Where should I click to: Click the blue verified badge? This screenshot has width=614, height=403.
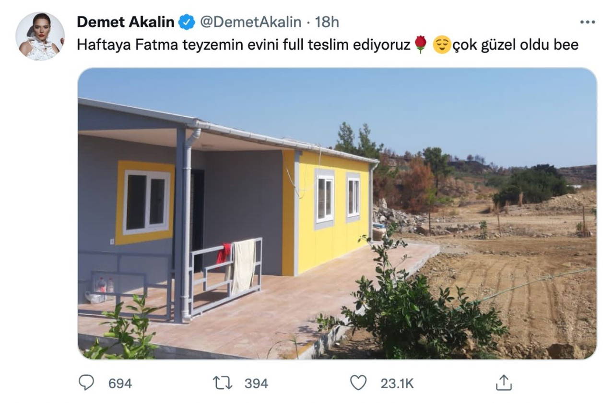tap(187, 22)
